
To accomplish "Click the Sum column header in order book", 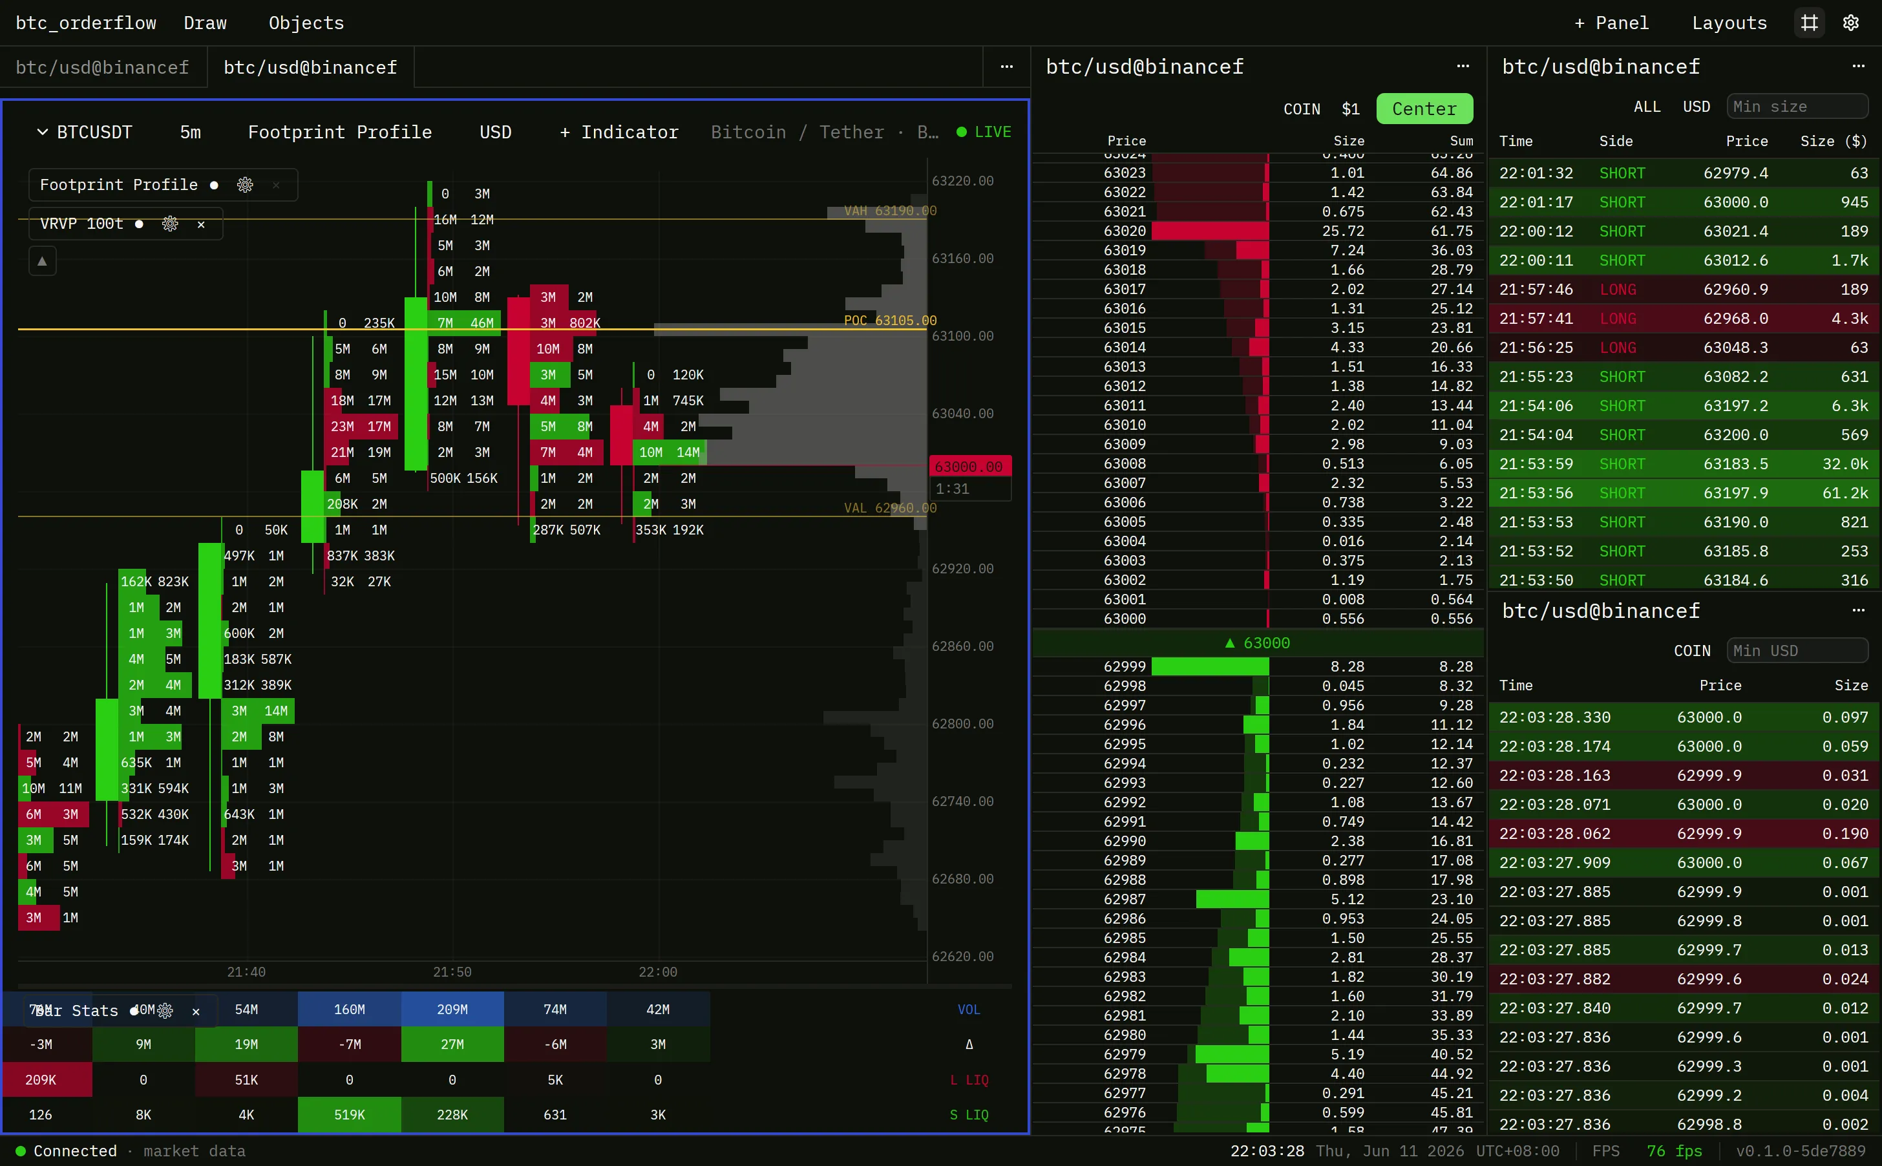I will coord(1461,141).
